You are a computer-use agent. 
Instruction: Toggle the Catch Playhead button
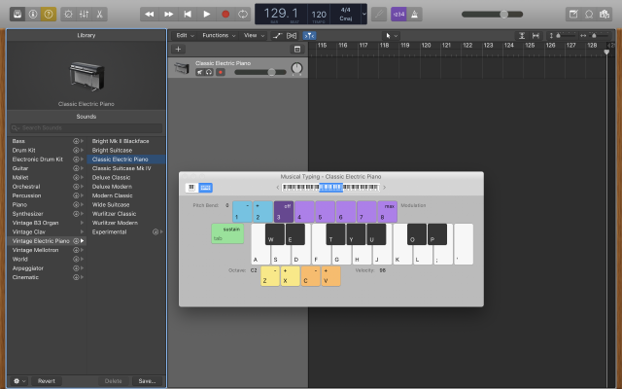(309, 36)
